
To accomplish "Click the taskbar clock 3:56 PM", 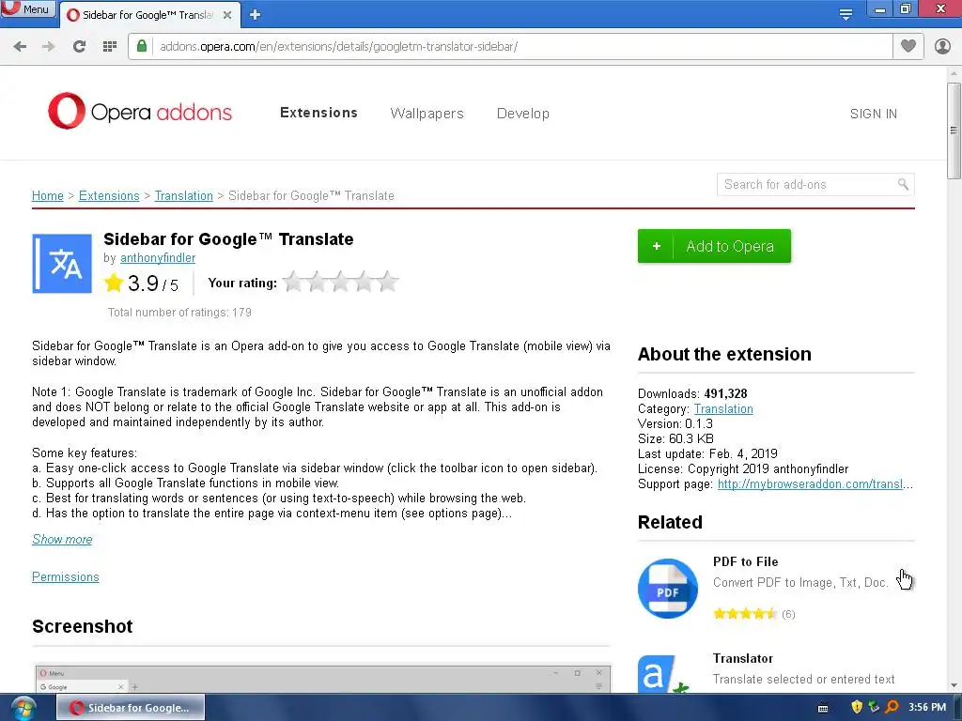I will click(x=927, y=708).
